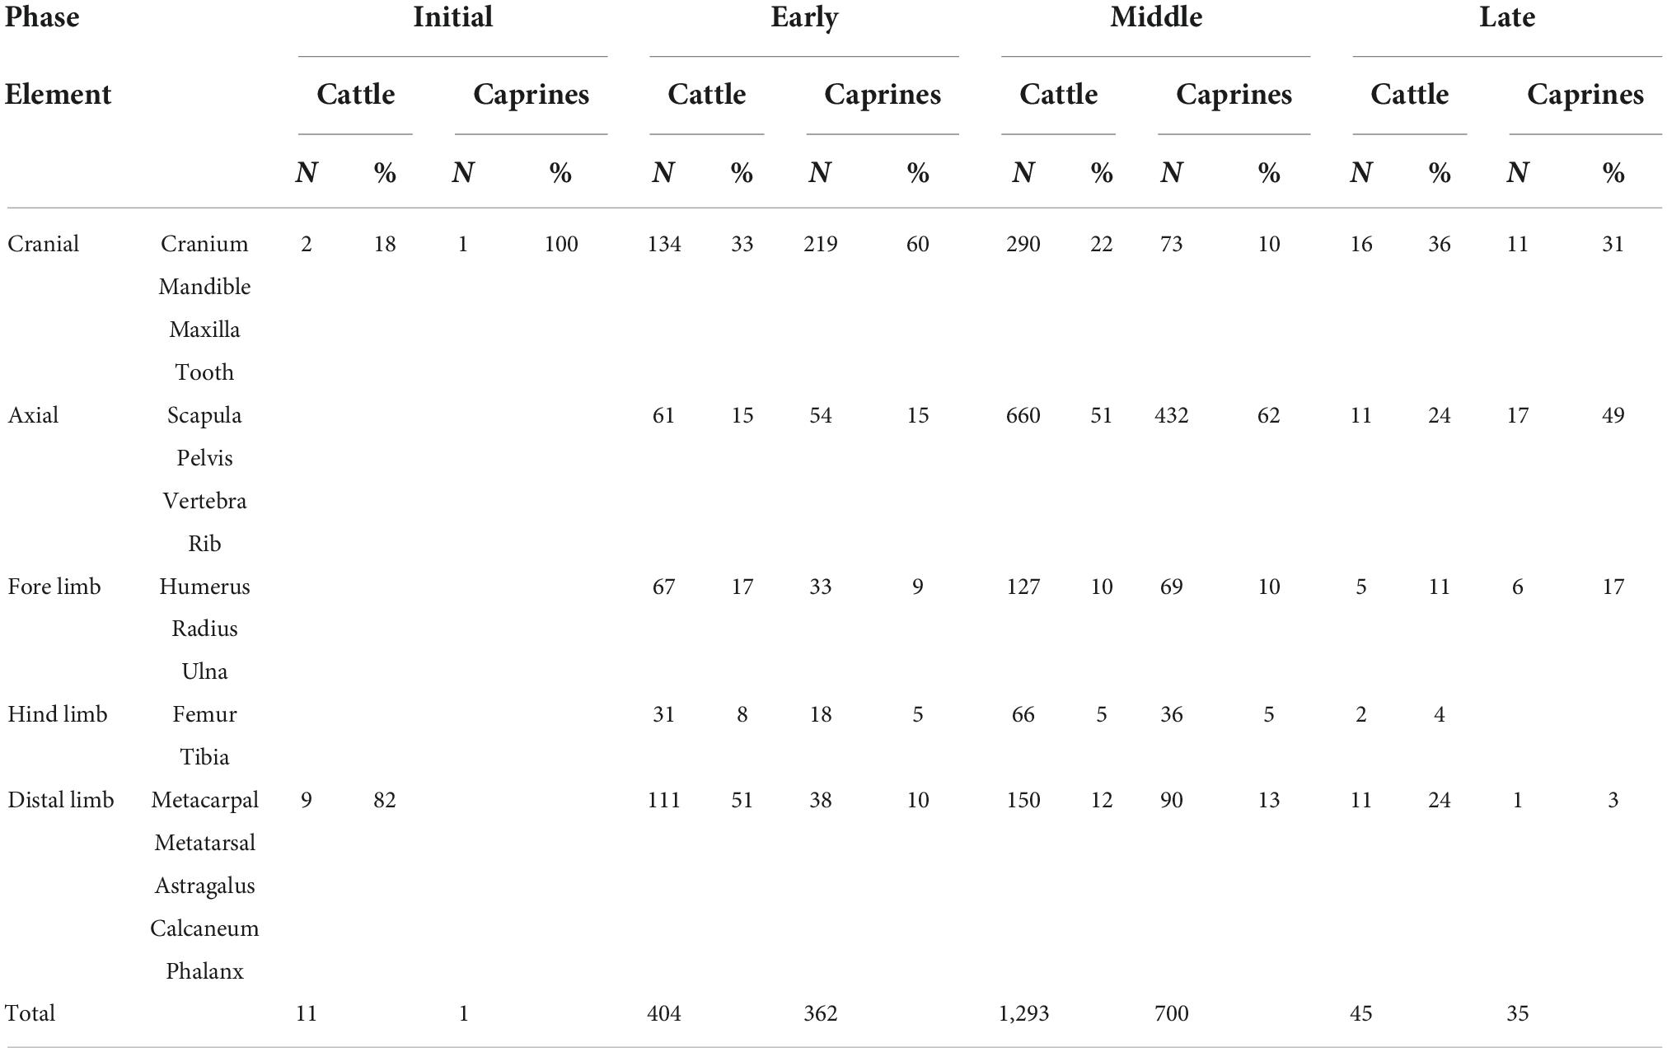Click the Initial phase column header
Screen dimensions: 1667x1052
coord(452,16)
